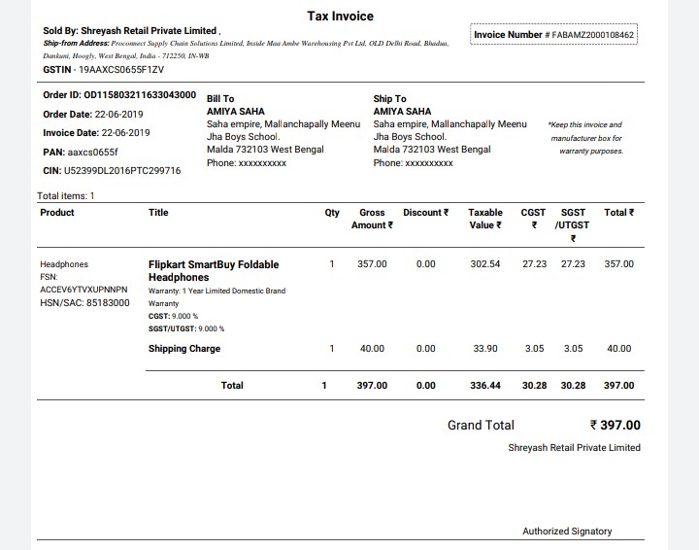Click Flipkart SmartBuy Foldable Headphones title

click(214, 270)
